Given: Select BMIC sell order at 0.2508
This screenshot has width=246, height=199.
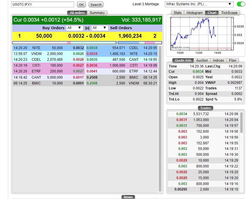Looking at the screenshot, I should (122, 77).
